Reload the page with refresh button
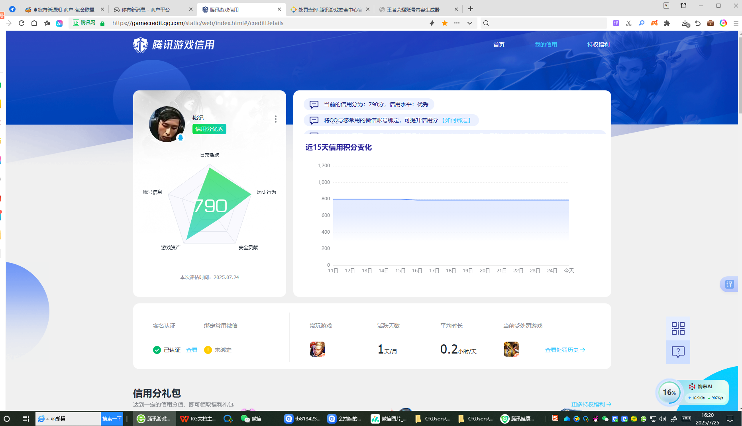The image size is (742, 426). click(x=22, y=23)
